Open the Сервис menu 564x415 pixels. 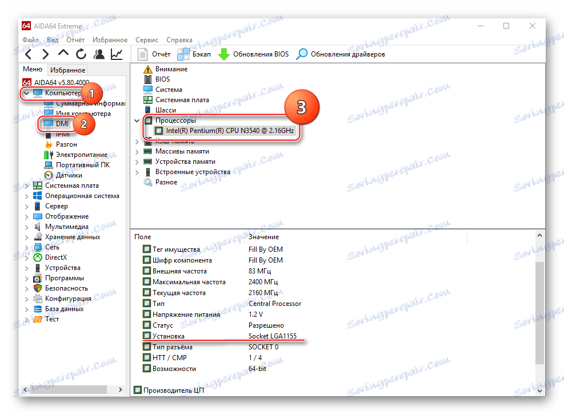(147, 40)
